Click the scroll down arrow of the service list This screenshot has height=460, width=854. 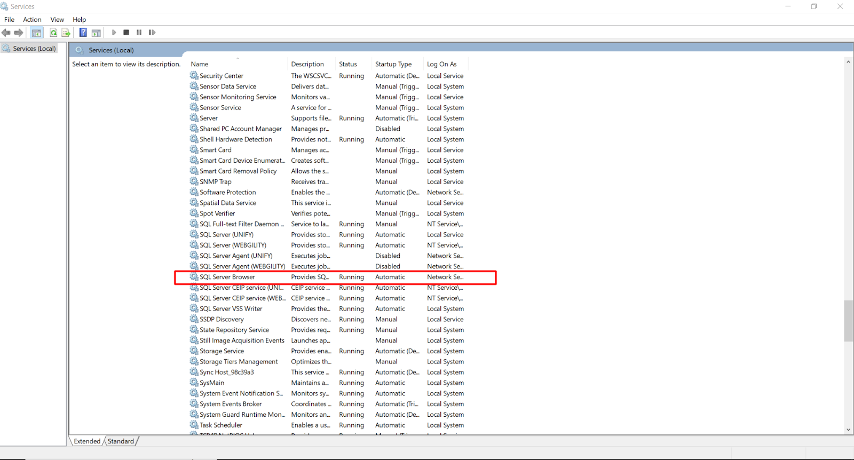pyautogui.click(x=848, y=430)
